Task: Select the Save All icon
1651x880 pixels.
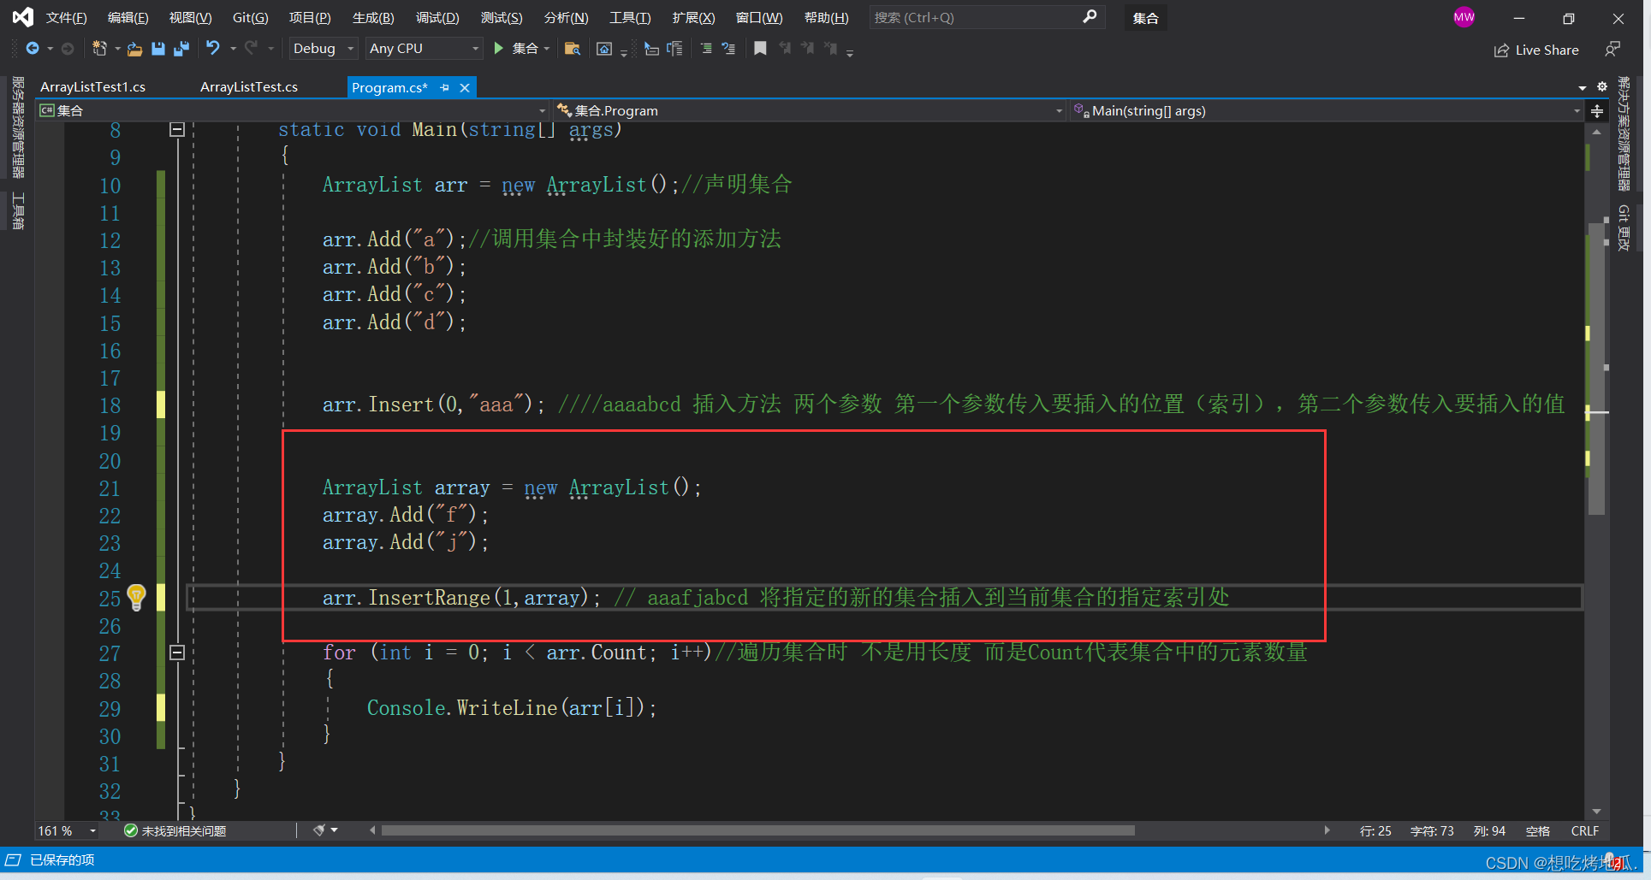Action: coord(181,49)
